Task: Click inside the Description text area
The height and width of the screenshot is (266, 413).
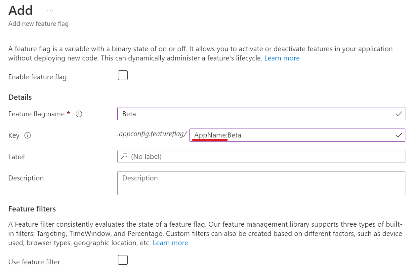Action: tap(261, 183)
